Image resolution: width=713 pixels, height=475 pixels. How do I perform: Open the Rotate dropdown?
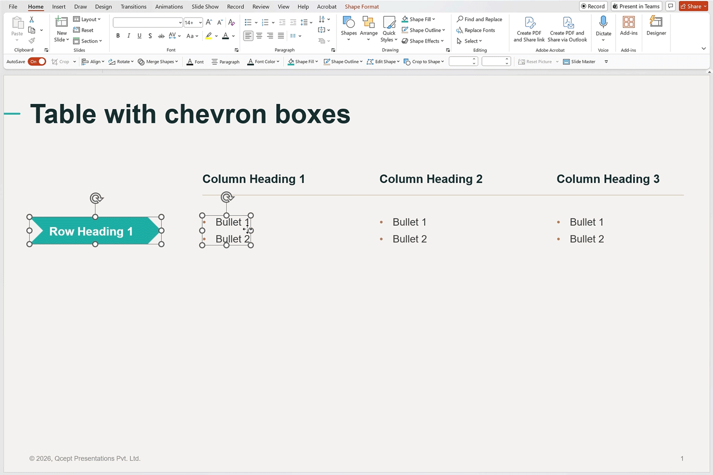[121, 62]
